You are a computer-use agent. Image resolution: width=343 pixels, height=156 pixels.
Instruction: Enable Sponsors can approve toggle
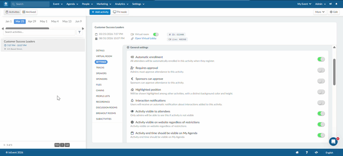(321, 81)
